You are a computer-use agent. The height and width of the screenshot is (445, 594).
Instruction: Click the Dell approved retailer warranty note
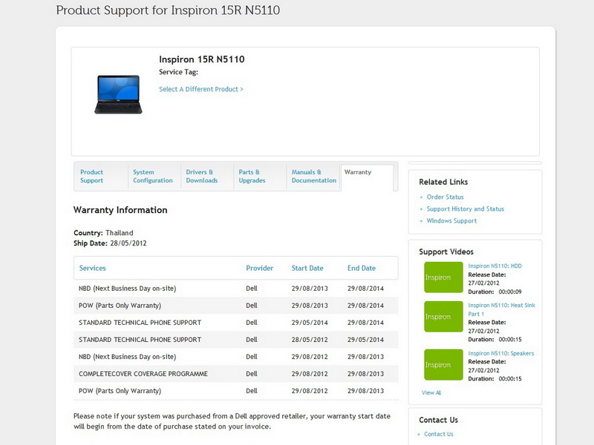pos(232,421)
